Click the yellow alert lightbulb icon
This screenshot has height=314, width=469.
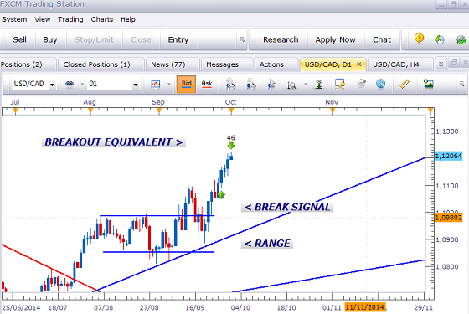point(420,39)
